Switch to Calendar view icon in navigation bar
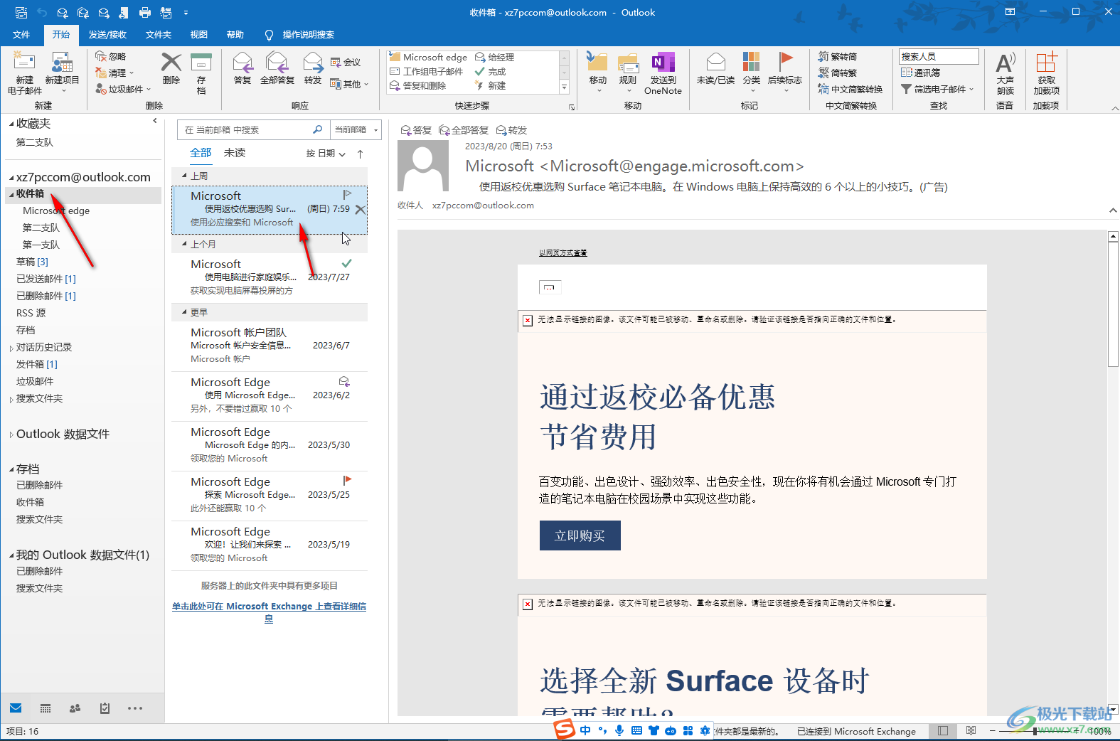The image size is (1120, 741). [x=46, y=708]
